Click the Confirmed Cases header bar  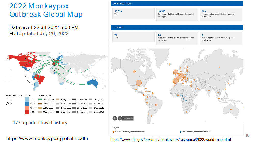[x=177, y=4]
